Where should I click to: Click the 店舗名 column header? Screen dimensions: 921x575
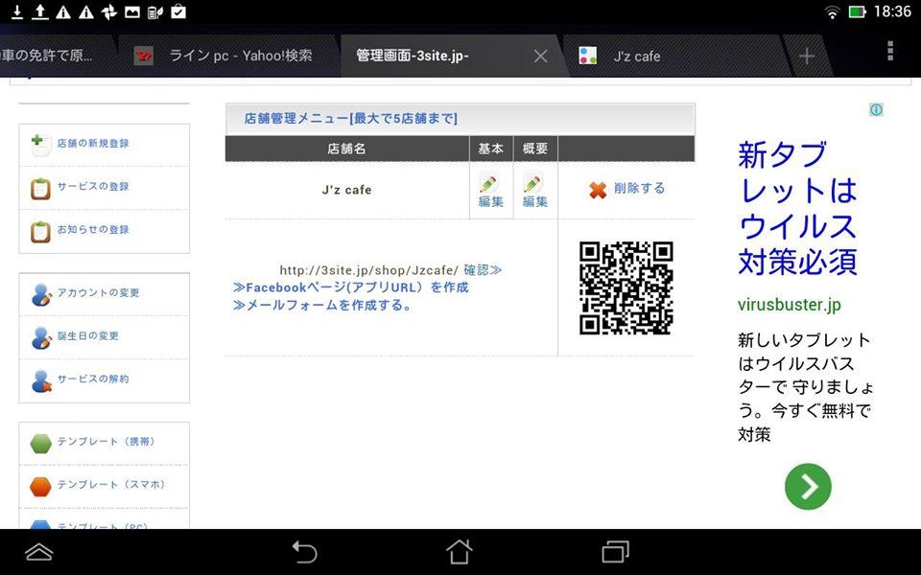point(346,149)
